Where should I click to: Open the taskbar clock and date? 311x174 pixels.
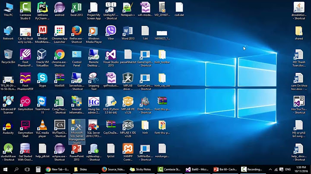pos(301,169)
